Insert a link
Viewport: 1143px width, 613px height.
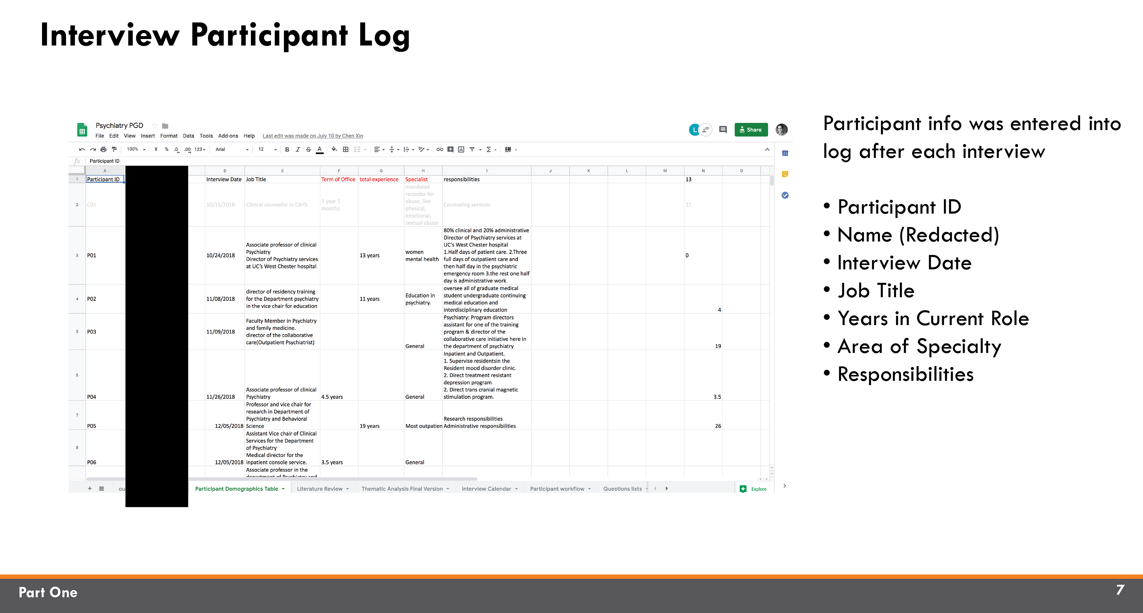[440, 149]
